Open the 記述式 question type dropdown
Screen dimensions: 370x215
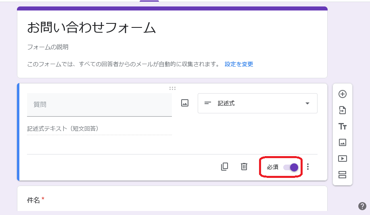point(257,103)
